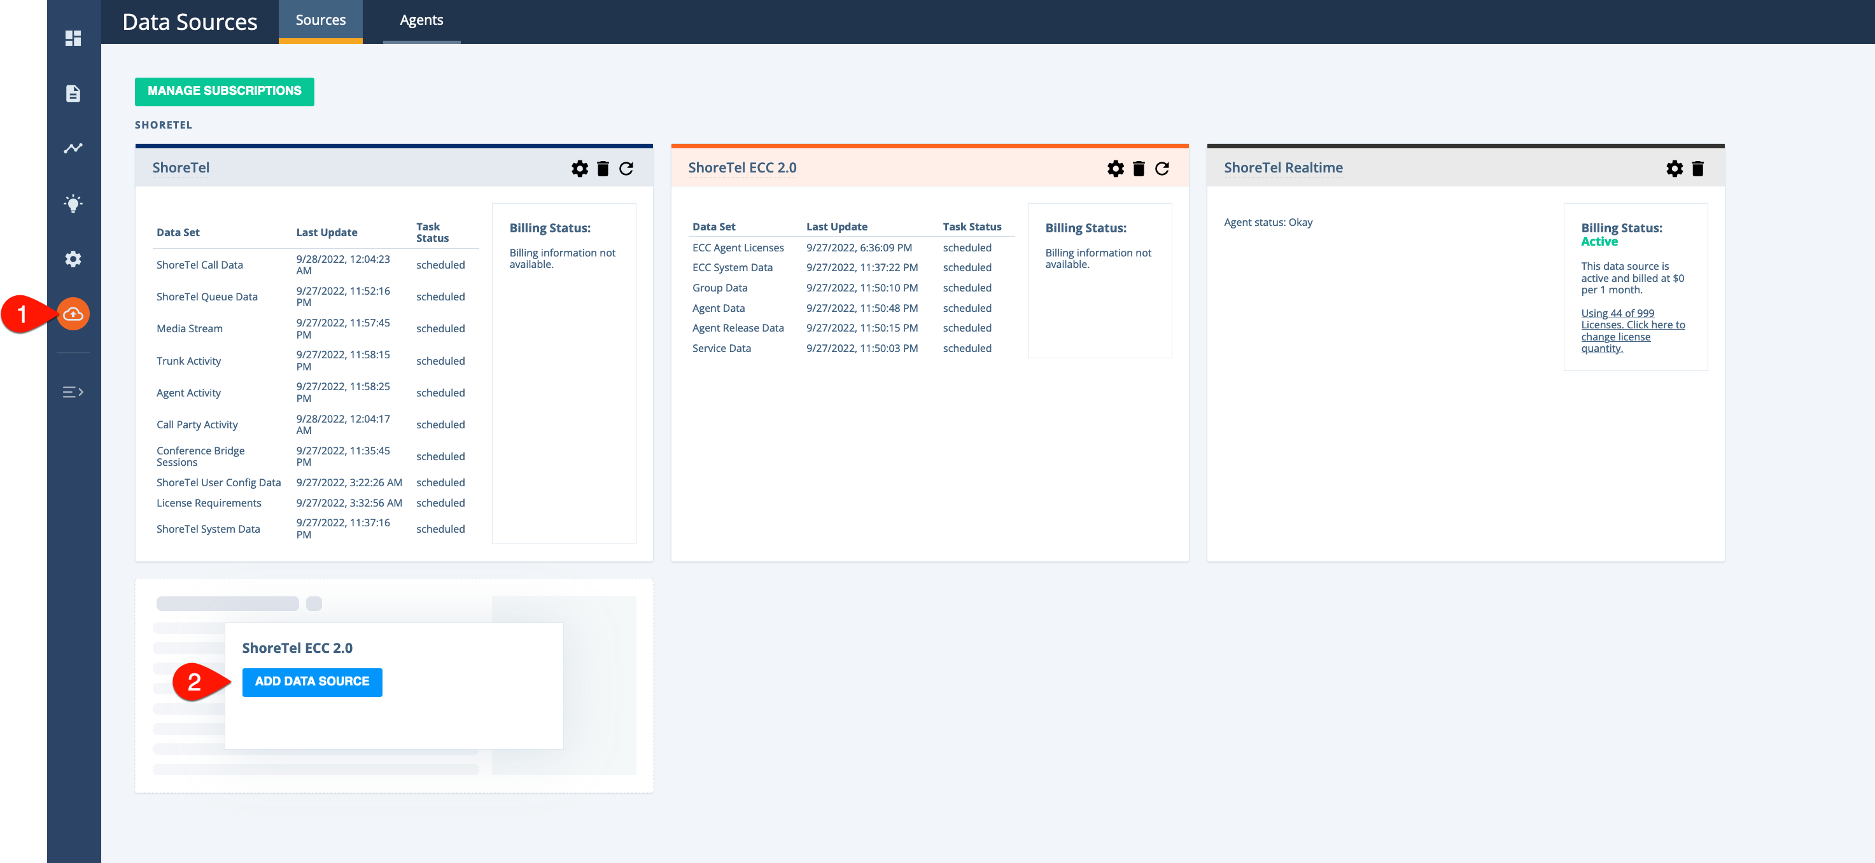
Task: Expand the sidebar navigation menu
Action: [x=73, y=392]
